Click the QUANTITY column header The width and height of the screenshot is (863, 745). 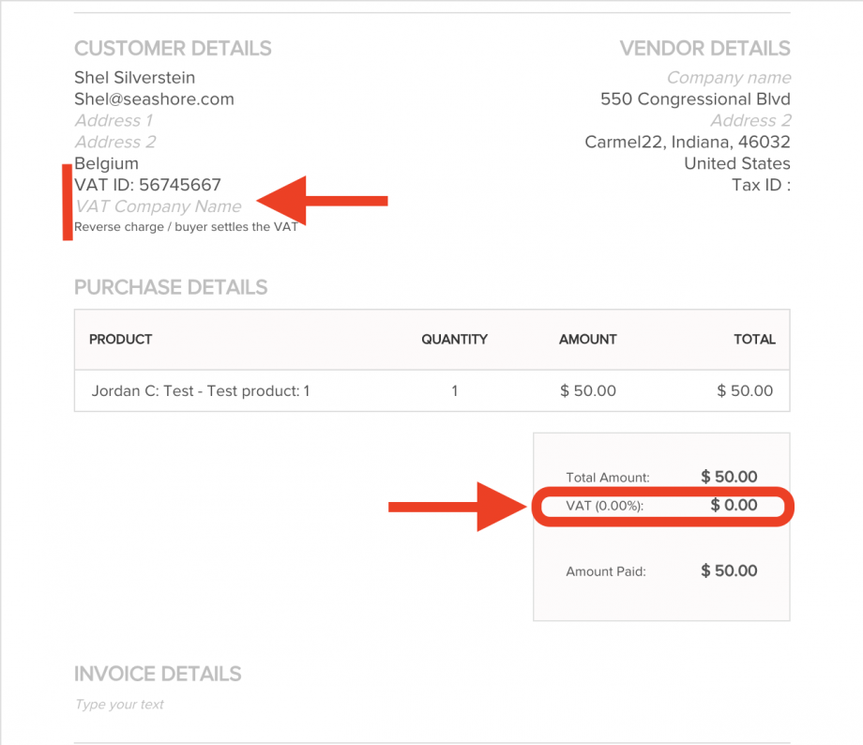coord(454,340)
